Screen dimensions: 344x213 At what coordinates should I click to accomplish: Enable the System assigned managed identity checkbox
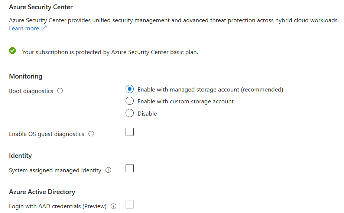tap(130, 169)
